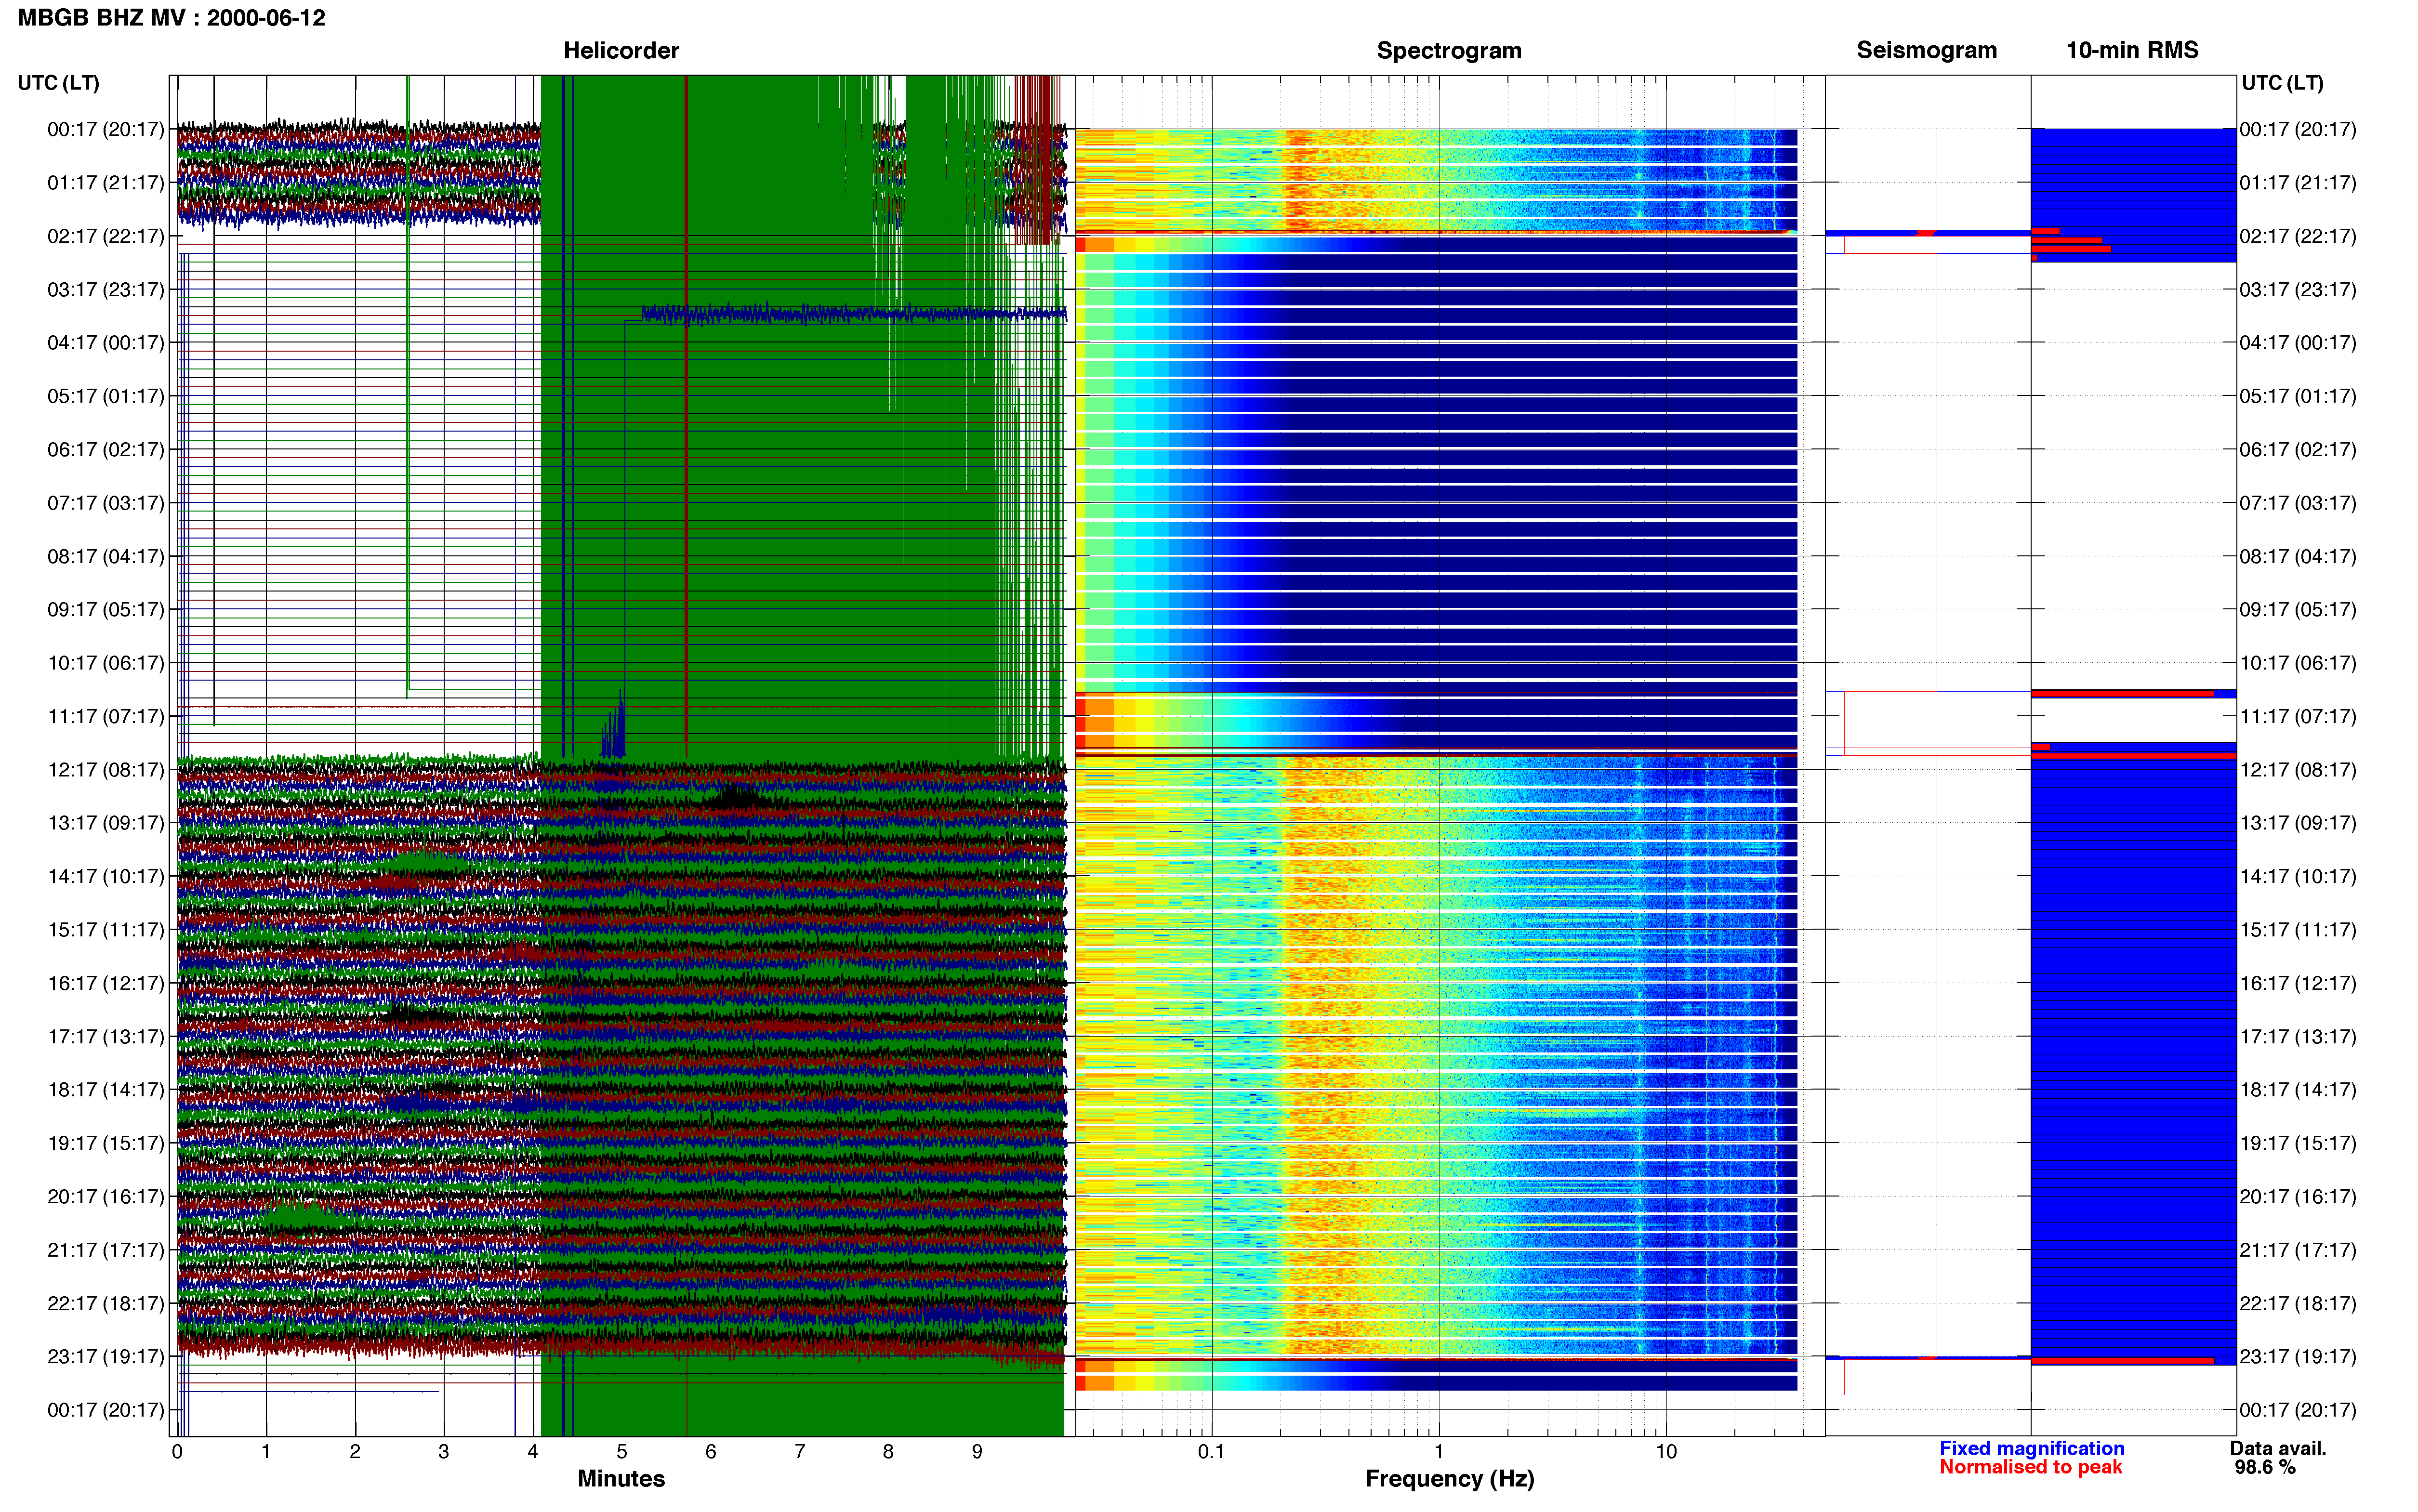Viewport: 2418px width, 1512px height.
Task: Click right time label '16:17 (12:17)'
Action: tap(2298, 983)
